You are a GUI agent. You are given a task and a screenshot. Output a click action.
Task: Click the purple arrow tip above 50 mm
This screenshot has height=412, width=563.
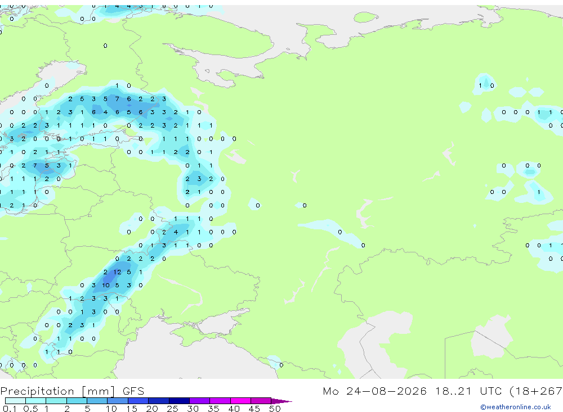coord(281,401)
